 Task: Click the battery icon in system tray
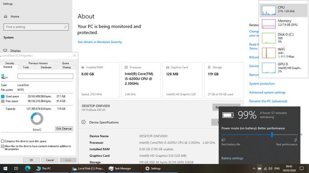point(260,169)
